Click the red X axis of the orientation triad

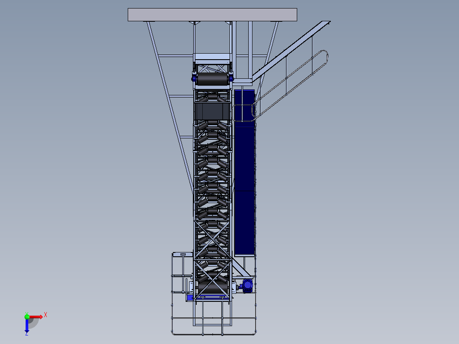(x=37, y=317)
